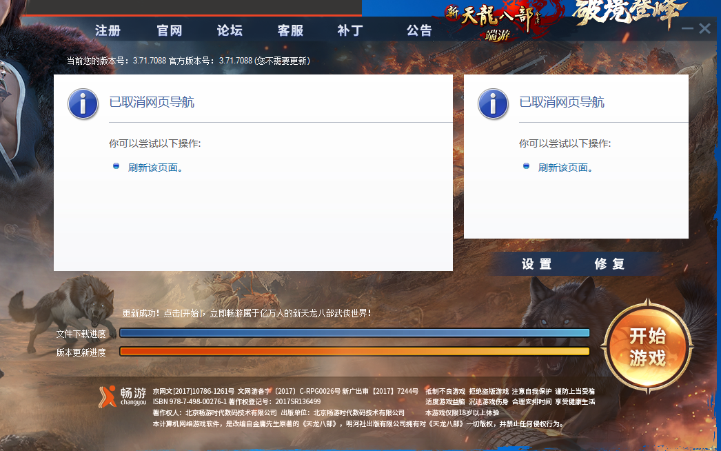
Task: Click the 修复 repair button
Action: [x=609, y=264]
